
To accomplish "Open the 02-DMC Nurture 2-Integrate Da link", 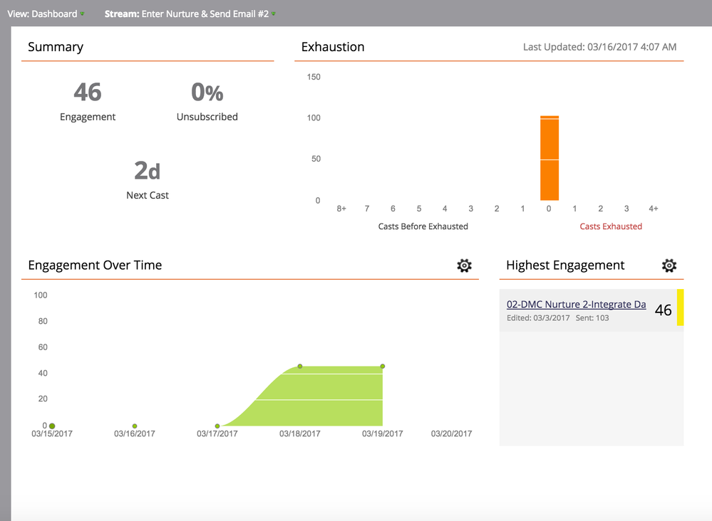I will coord(577,304).
